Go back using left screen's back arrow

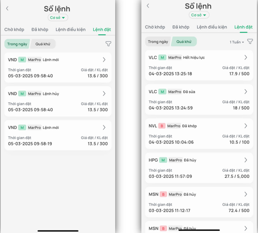[7, 8]
